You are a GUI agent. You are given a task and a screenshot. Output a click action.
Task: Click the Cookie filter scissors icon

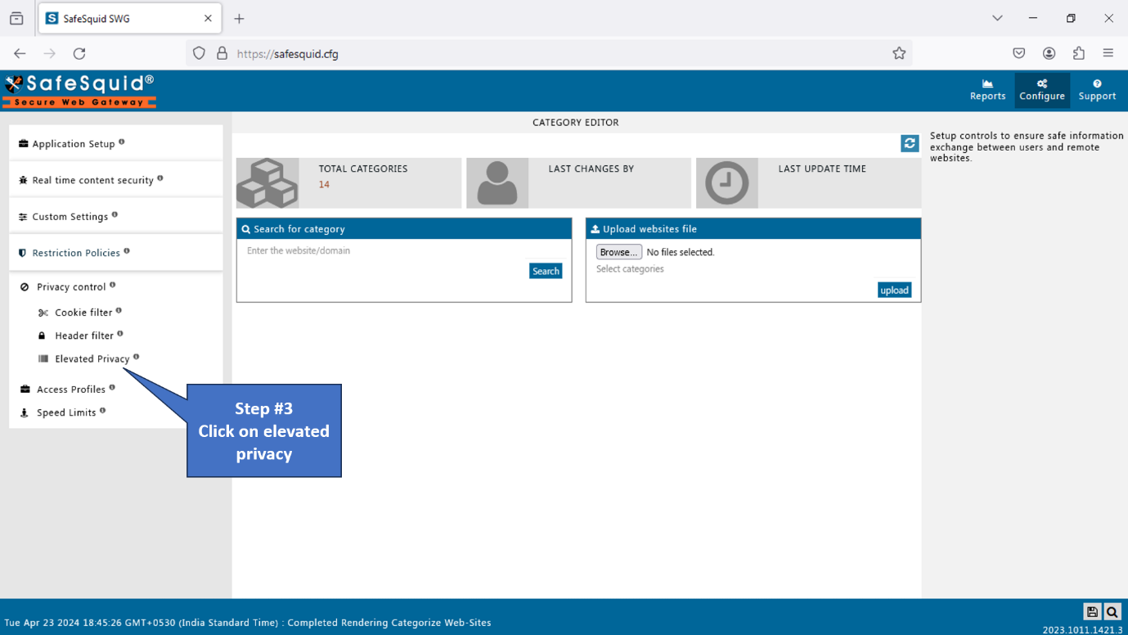(x=43, y=313)
